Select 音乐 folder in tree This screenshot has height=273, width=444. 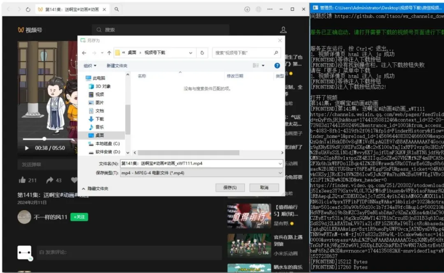tap(96, 127)
